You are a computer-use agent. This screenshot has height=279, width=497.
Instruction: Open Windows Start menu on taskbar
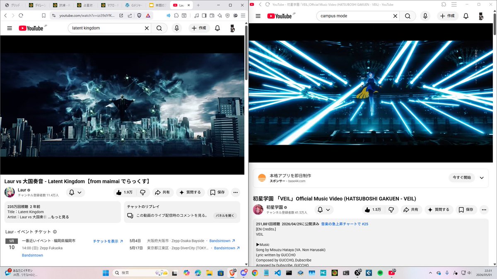pyautogui.click(x=105, y=273)
